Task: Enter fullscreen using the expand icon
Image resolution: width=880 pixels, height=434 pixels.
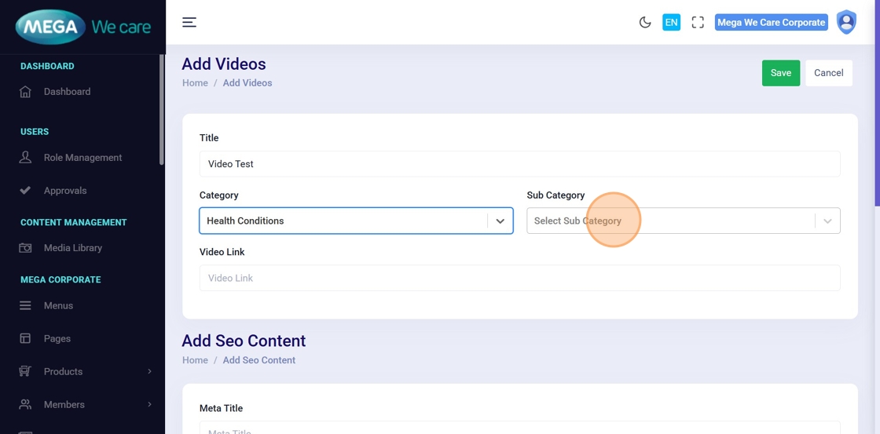Action: tap(698, 22)
